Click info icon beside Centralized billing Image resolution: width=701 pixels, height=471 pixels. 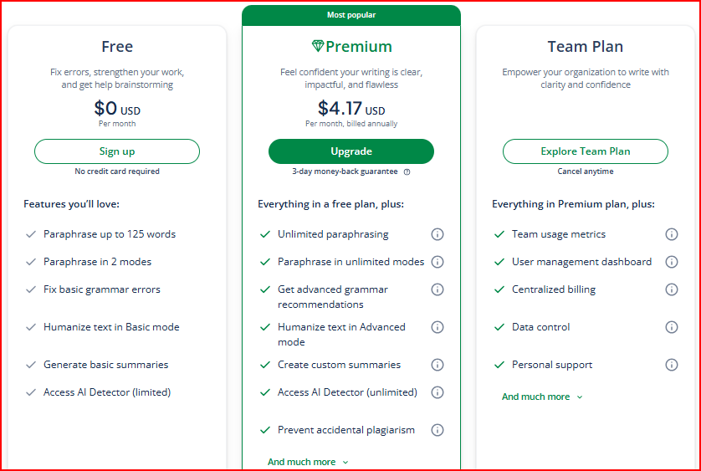point(671,289)
